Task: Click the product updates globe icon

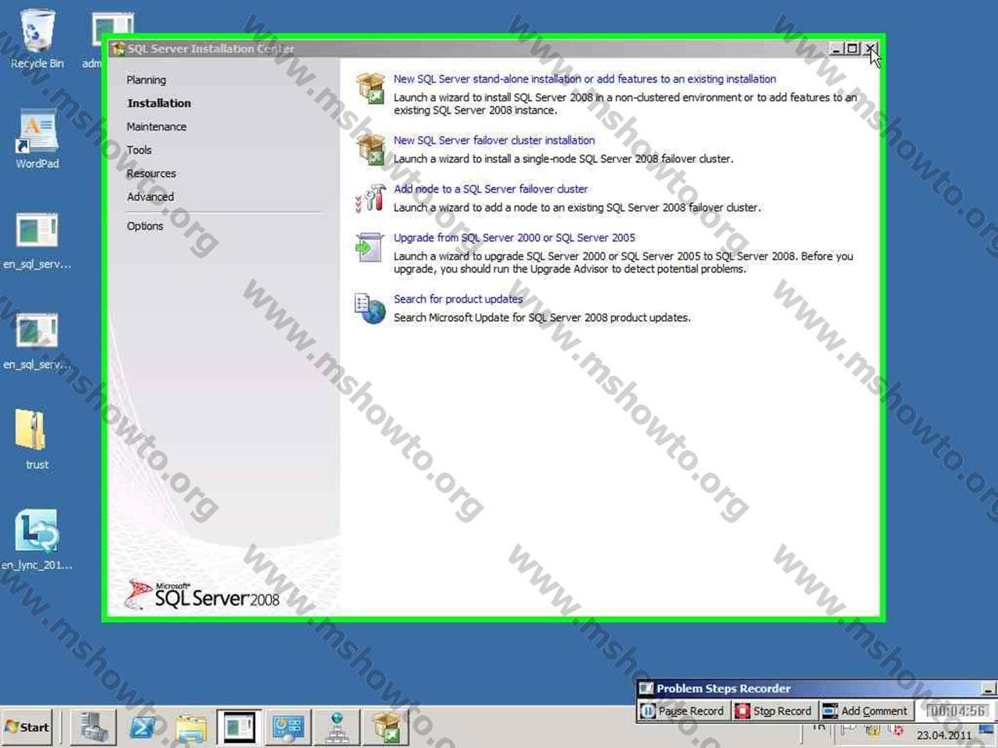Action: [370, 309]
